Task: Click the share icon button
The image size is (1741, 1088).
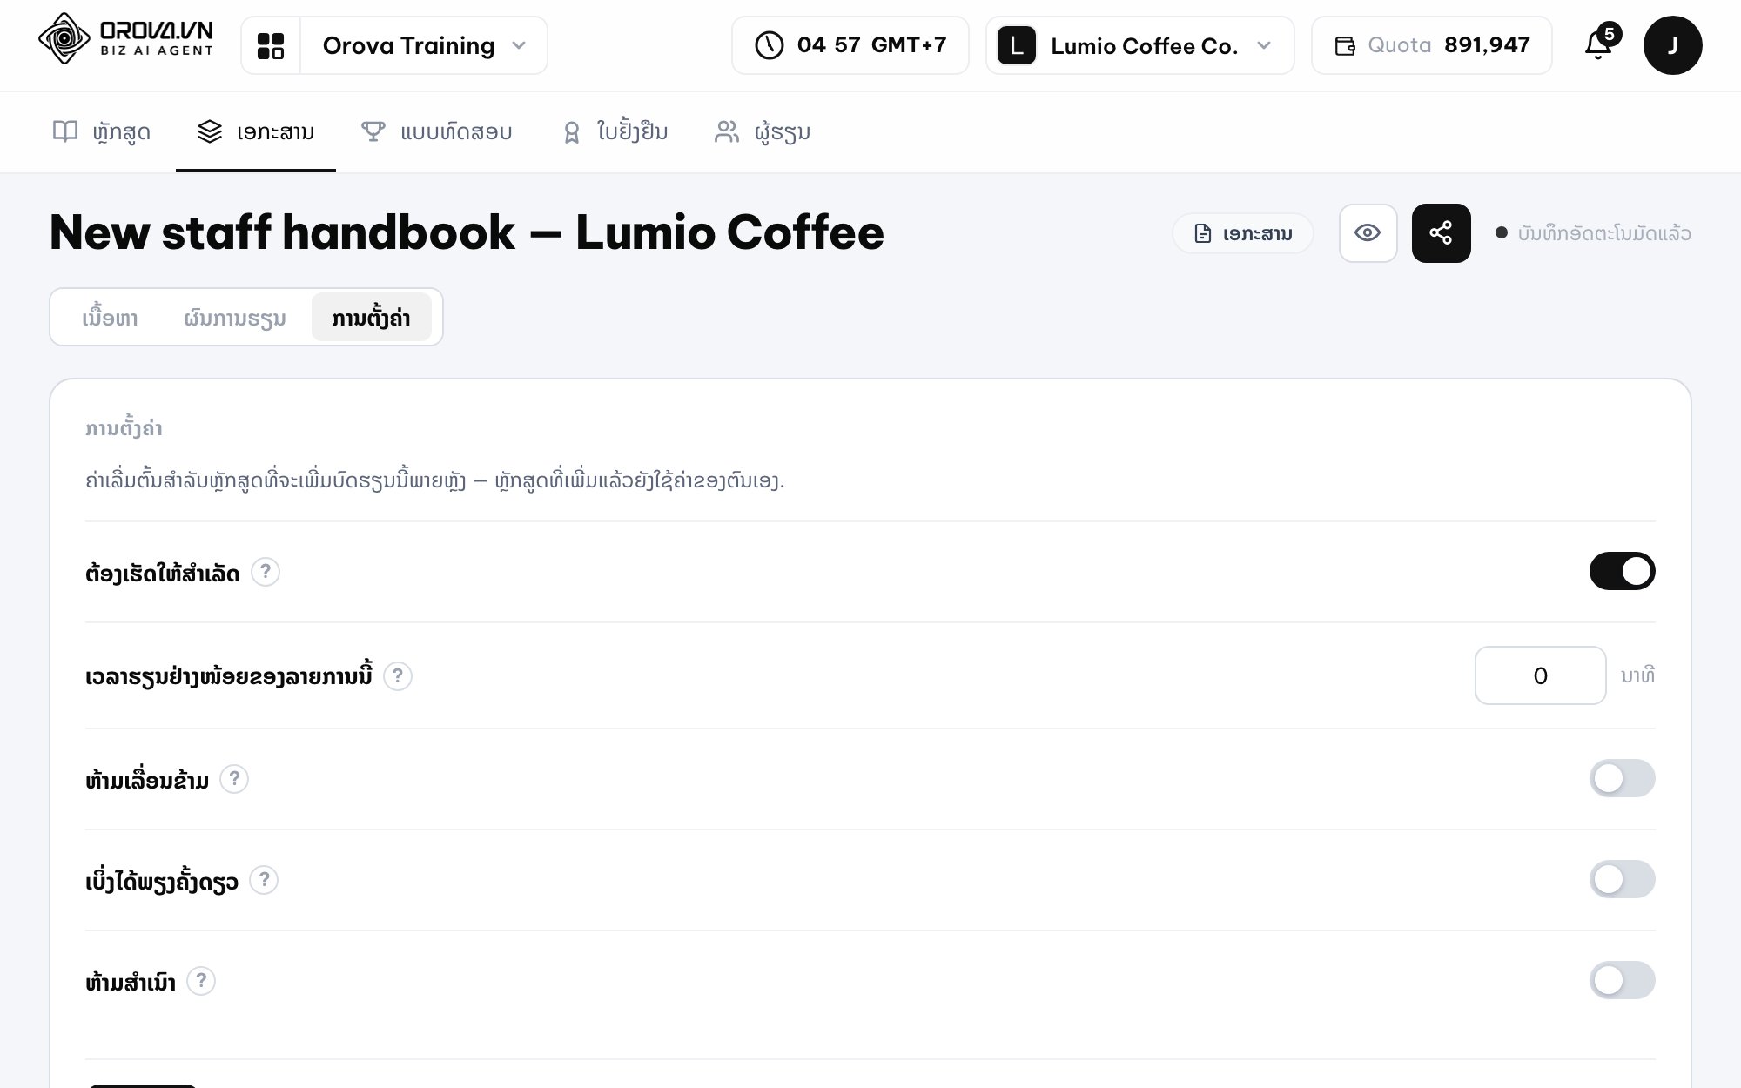Action: (x=1441, y=233)
